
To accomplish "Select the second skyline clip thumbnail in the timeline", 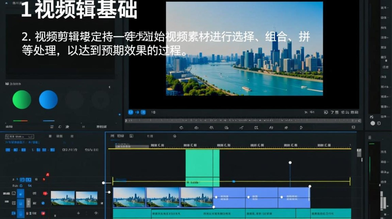I will click(163, 197).
